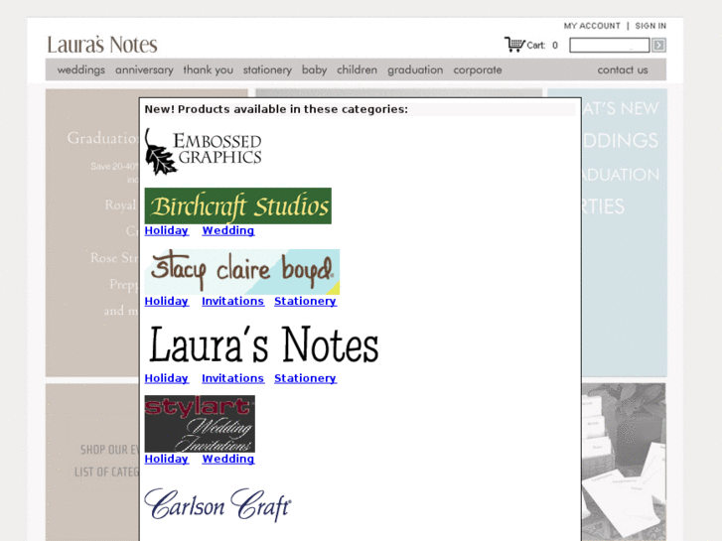Open Stationery under Laura's Notes logo
The height and width of the screenshot is (541, 722).
[x=305, y=378]
